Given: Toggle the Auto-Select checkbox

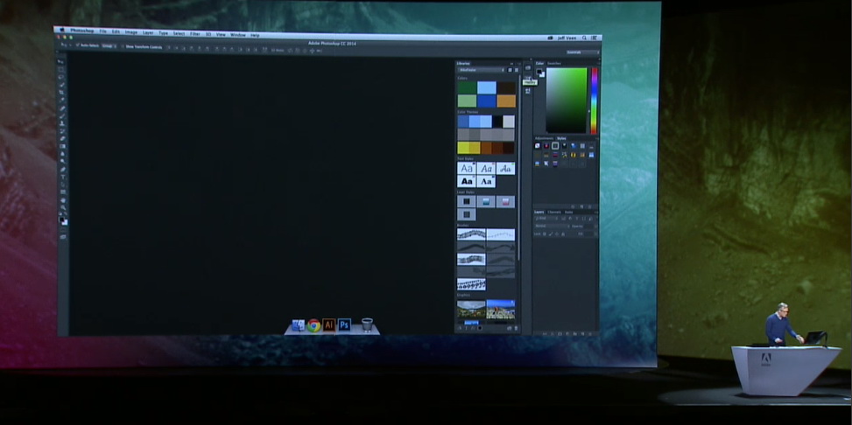Looking at the screenshot, I should 77,45.
